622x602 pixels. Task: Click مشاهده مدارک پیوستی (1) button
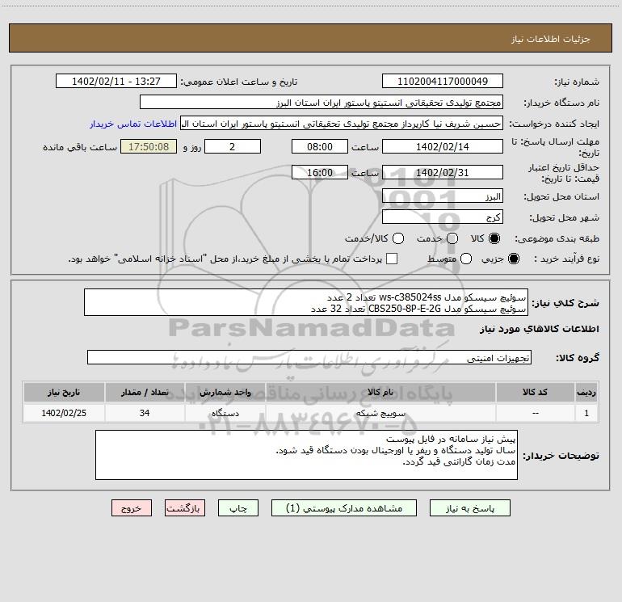click(344, 508)
